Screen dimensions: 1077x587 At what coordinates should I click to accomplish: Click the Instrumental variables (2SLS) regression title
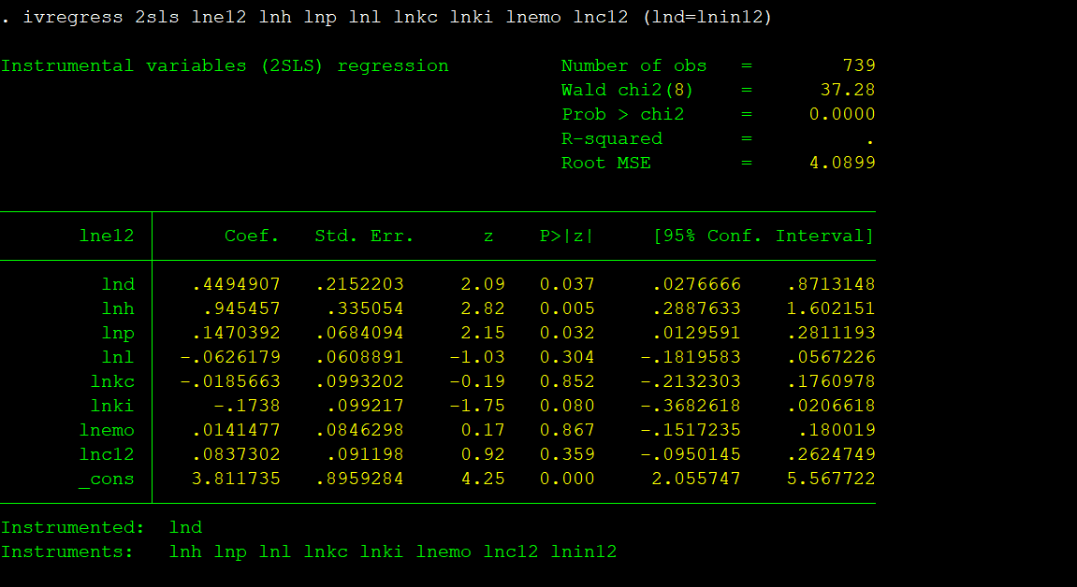pos(225,66)
